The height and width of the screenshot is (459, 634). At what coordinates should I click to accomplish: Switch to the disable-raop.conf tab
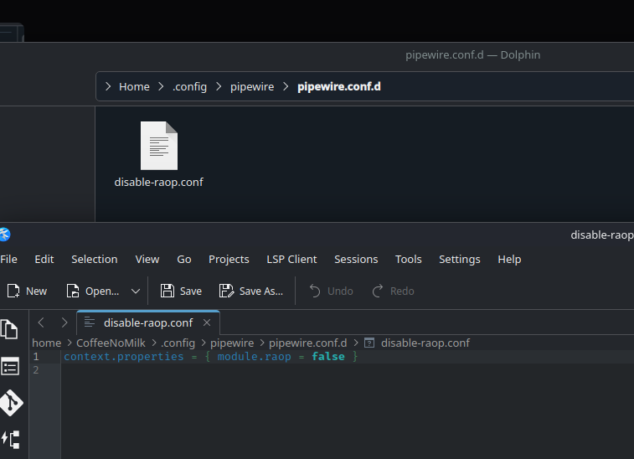pyautogui.click(x=148, y=322)
